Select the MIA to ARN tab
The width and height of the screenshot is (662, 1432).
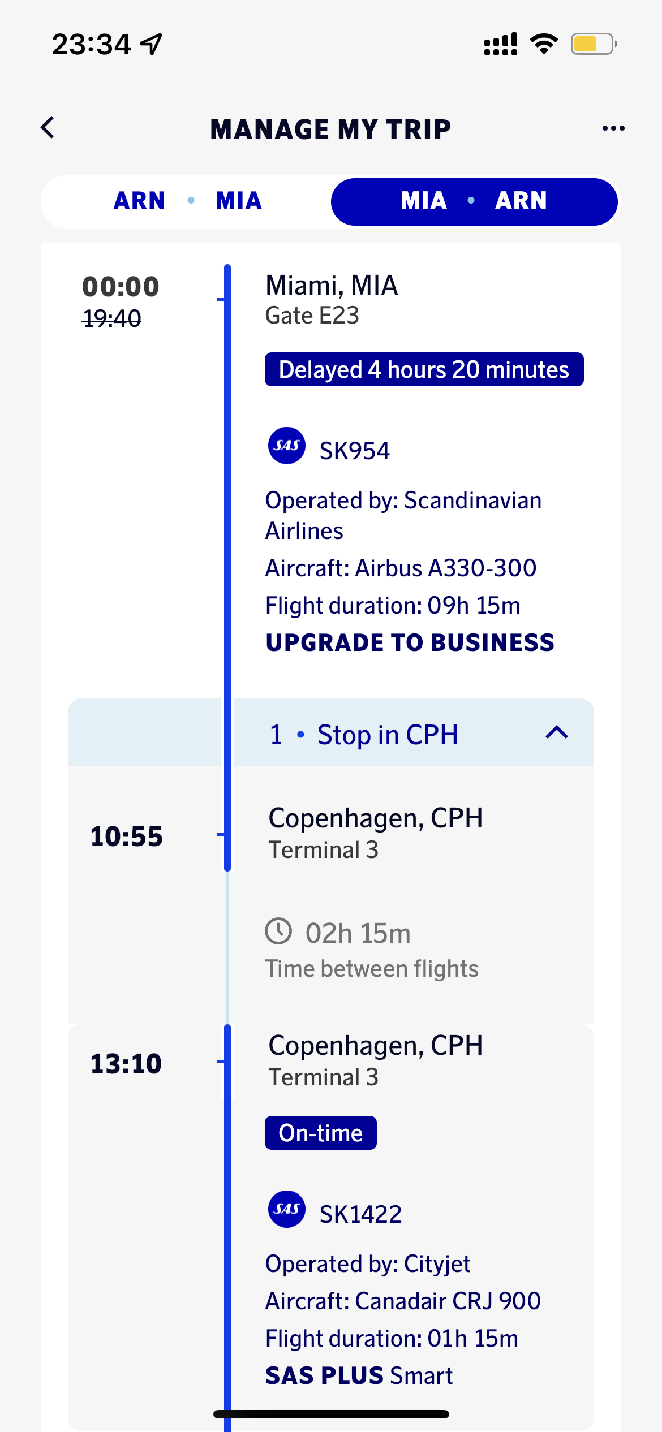point(474,201)
